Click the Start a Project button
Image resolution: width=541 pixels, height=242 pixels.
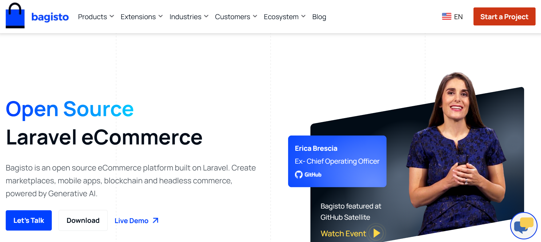[504, 17]
